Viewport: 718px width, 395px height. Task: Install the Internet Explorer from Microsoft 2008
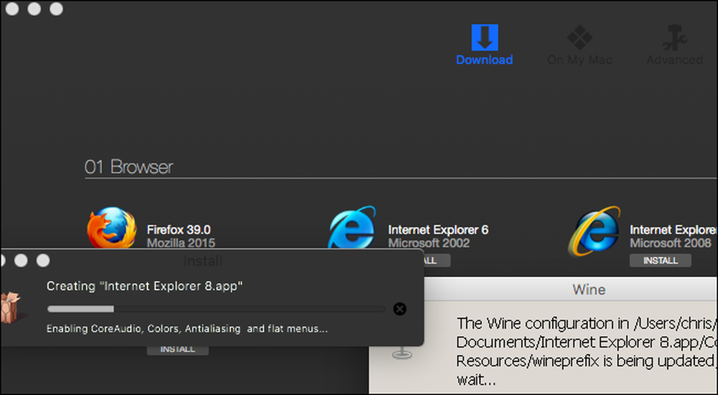click(661, 260)
